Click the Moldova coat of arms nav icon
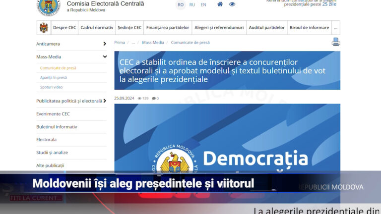The height and width of the screenshot is (214, 381). 44,28
